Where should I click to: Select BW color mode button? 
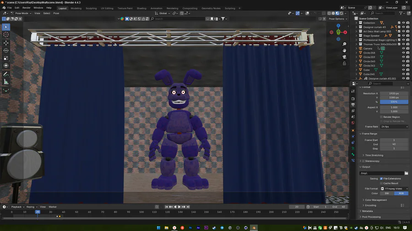click(387, 193)
